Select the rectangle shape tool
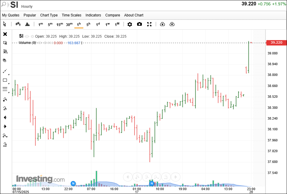 pyautogui.click(x=5, y=80)
